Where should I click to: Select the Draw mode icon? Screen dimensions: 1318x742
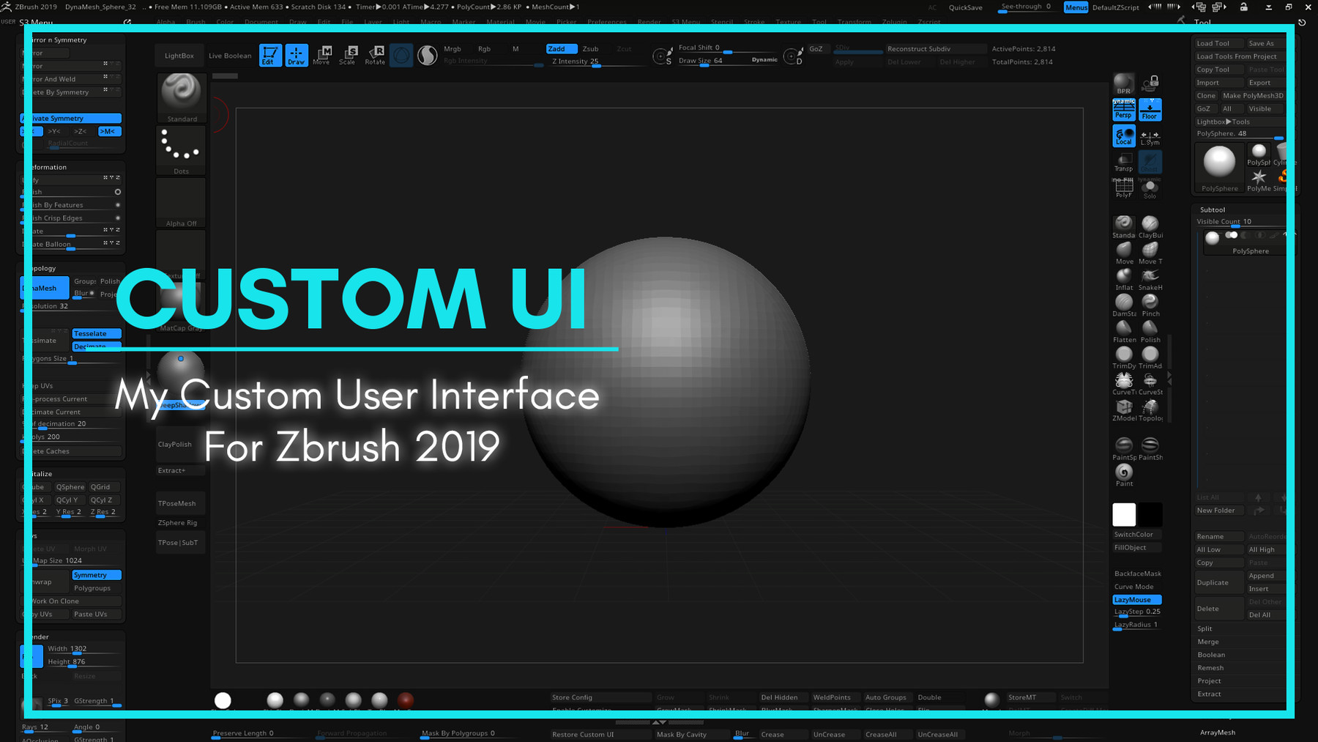click(x=296, y=55)
